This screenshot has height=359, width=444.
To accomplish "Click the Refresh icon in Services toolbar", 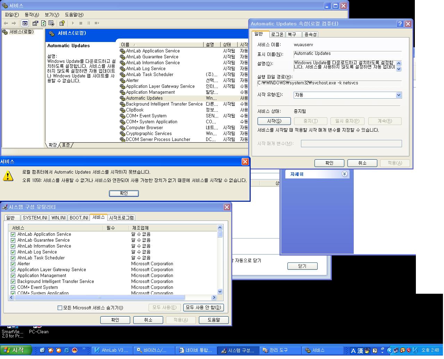I will point(43,23).
